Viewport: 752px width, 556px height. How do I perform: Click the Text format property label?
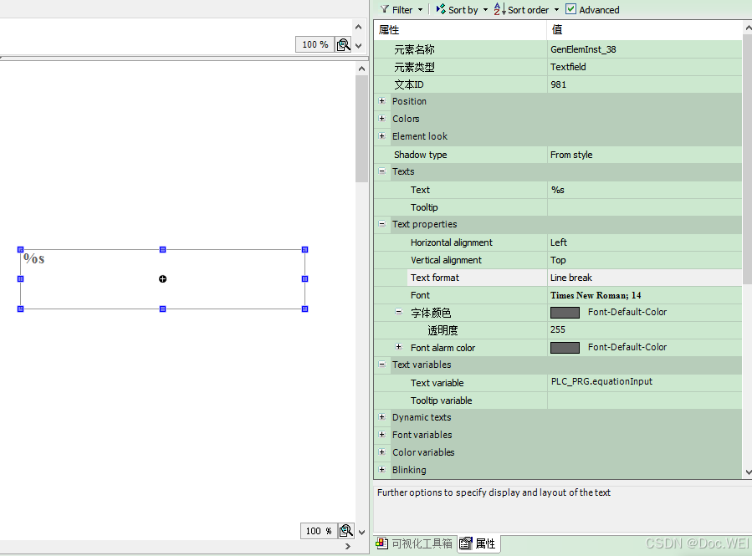(x=434, y=278)
